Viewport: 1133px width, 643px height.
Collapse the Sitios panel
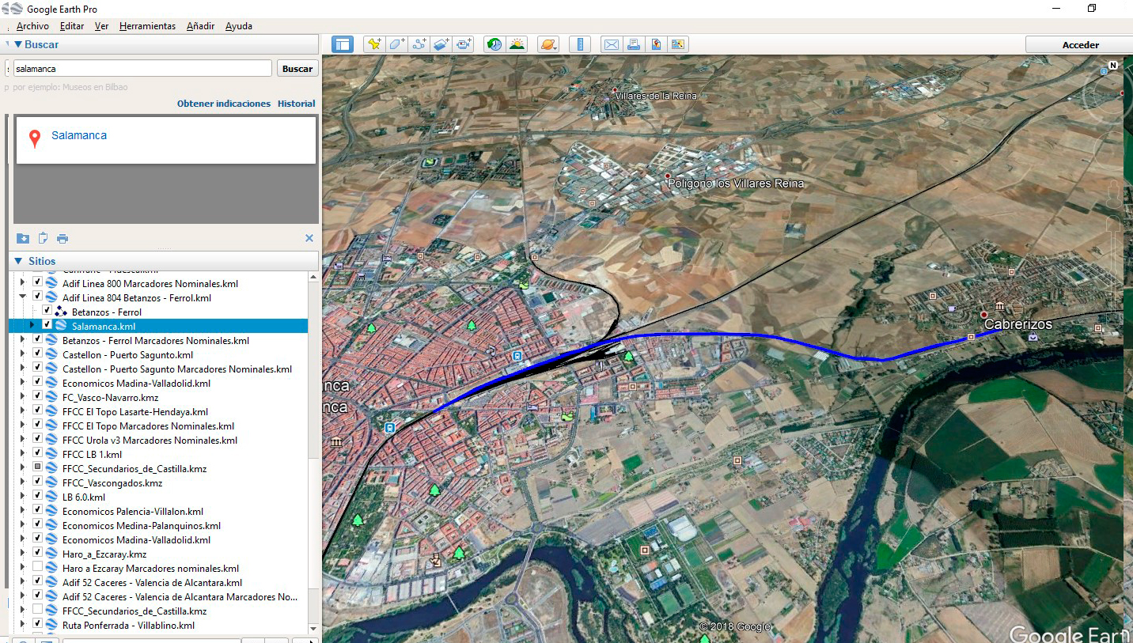(18, 261)
